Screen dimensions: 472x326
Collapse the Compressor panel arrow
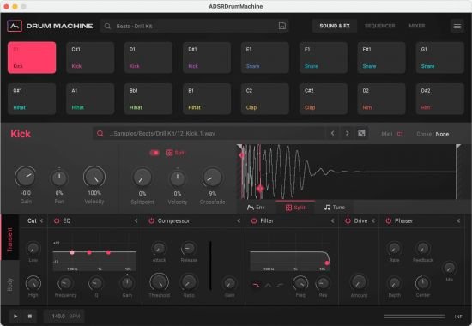coord(239,221)
